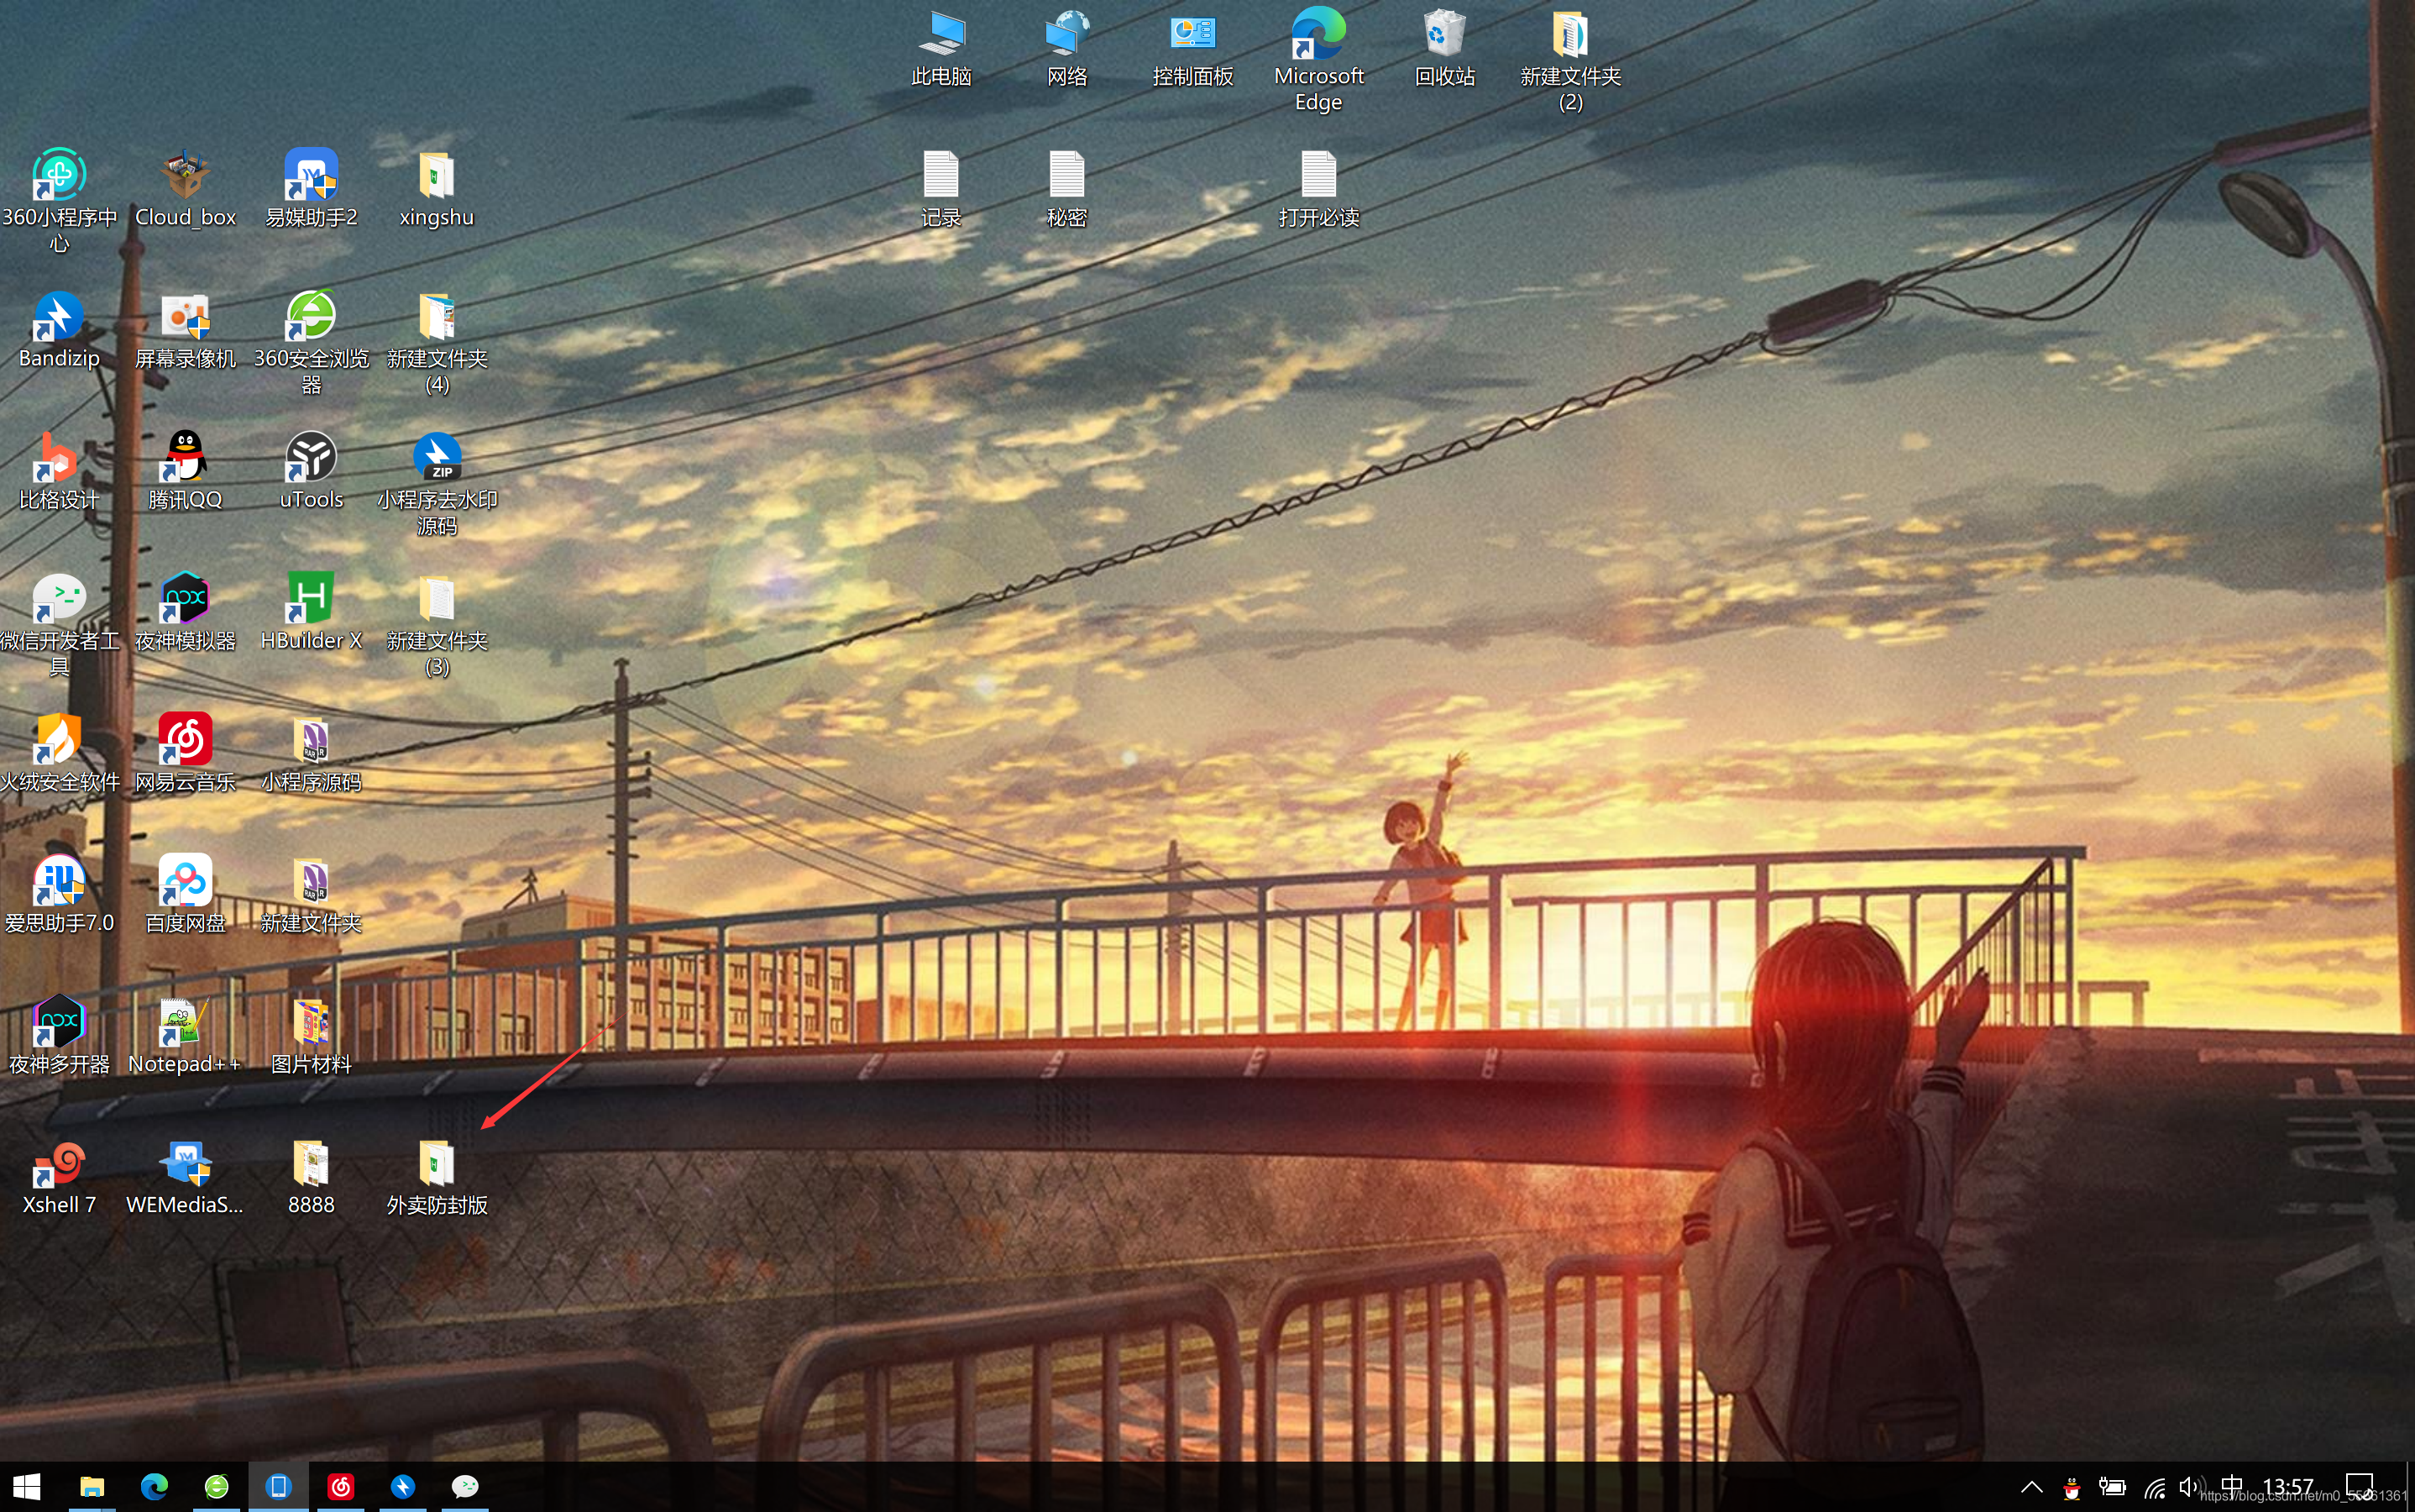Viewport: 2415px width, 1512px height.
Task: Open the action center notifications icon
Action: click(x=2359, y=1487)
